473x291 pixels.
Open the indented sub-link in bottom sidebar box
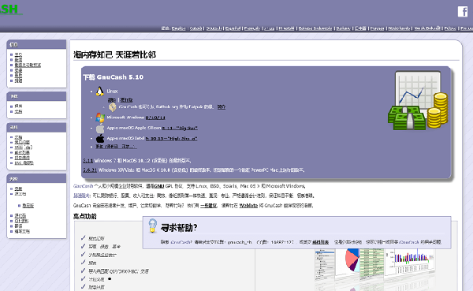(28, 206)
